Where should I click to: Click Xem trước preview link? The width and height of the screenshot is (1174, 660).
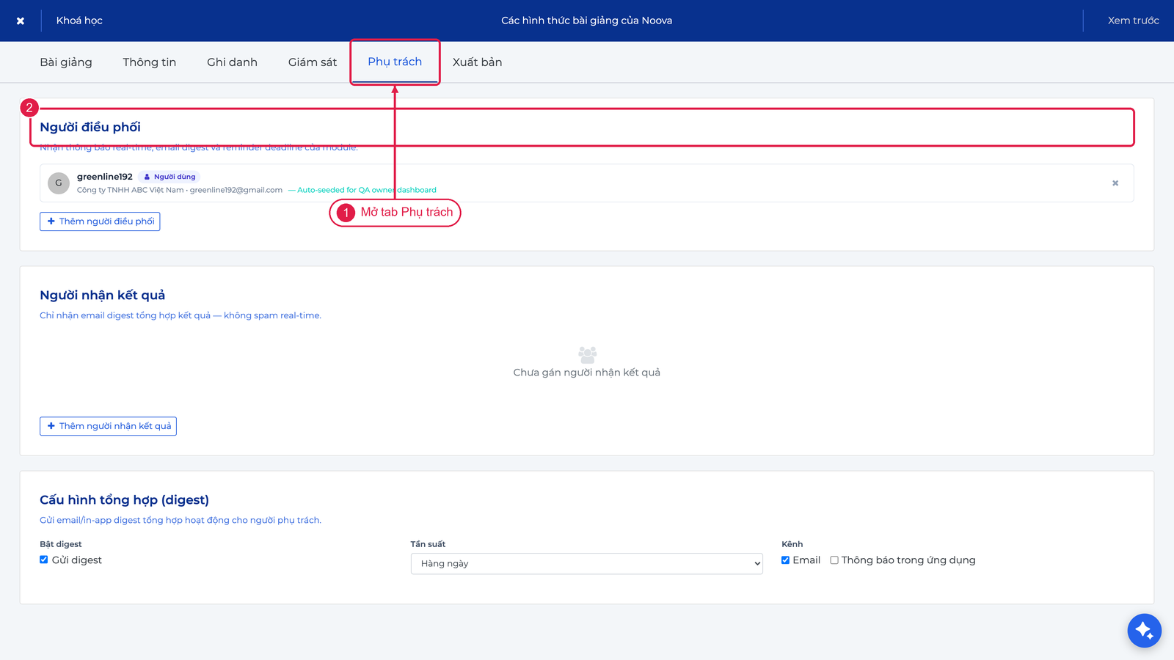(x=1133, y=21)
